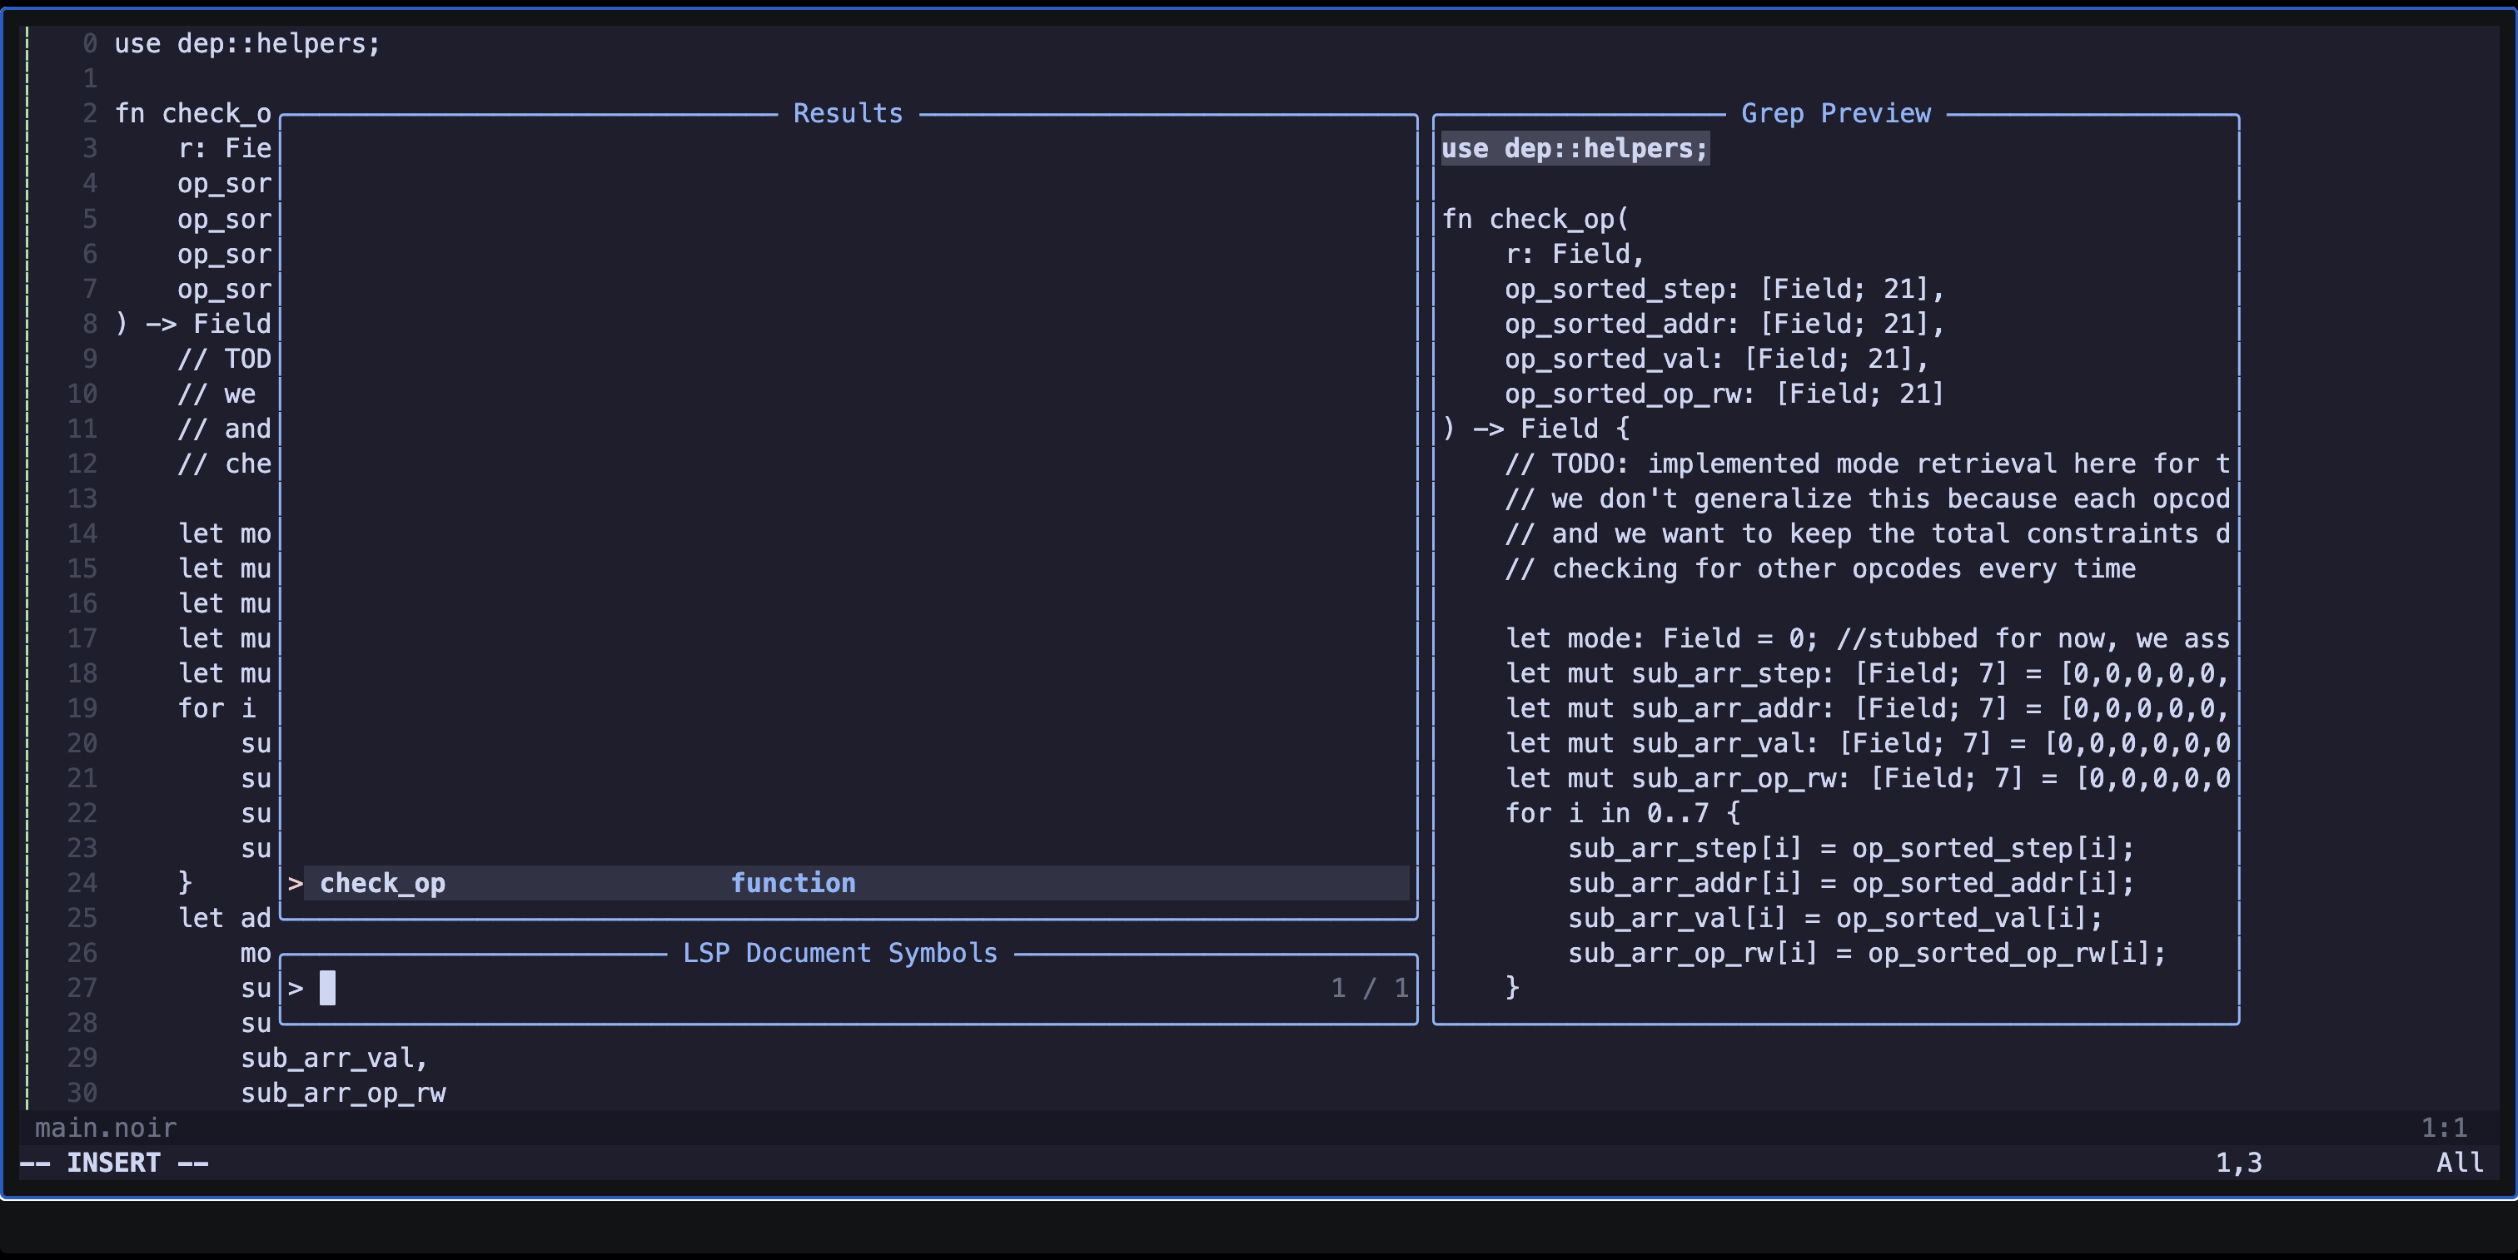Screen dimensions: 2518x1260
Task: Click highlighted 'use dep::helpers;' in preview
Action: point(1575,148)
